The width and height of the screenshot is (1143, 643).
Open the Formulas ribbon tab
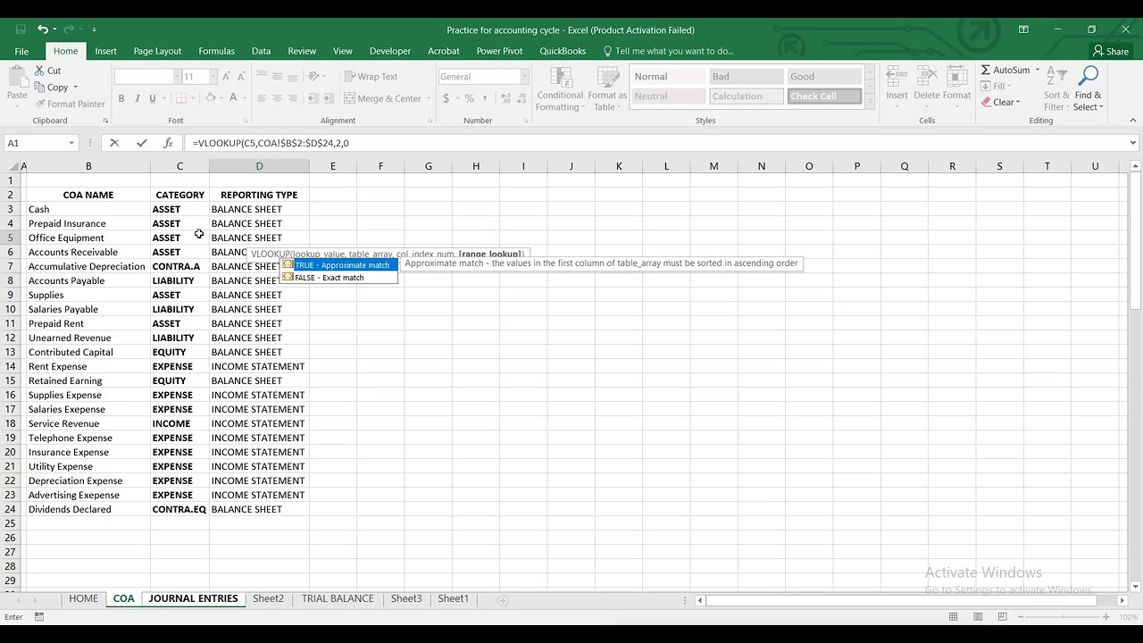(x=216, y=51)
